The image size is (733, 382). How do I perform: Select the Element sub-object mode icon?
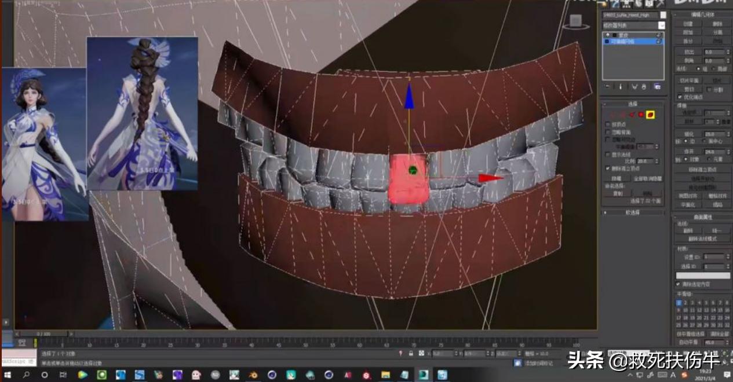click(x=651, y=115)
